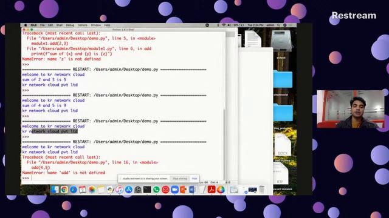
Task: Launch Google Chrome from the dock
Action: [x=64, y=190]
